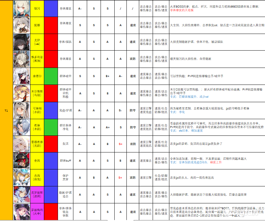The height and width of the screenshot is (221, 265).
Task: Select the S- rating in 可琳姆 row
Action: (120, 110)
